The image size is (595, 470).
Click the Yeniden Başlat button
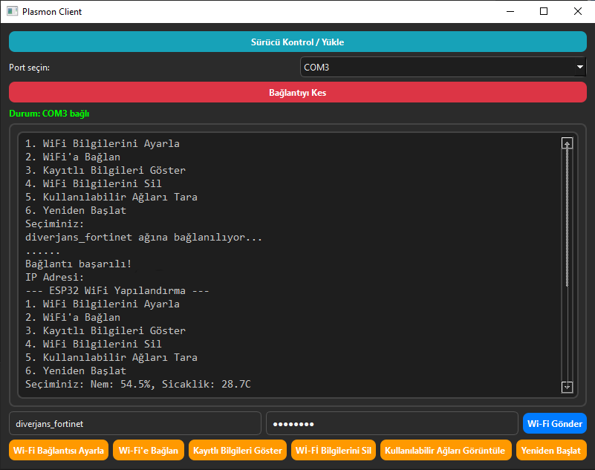coord(550,451)
